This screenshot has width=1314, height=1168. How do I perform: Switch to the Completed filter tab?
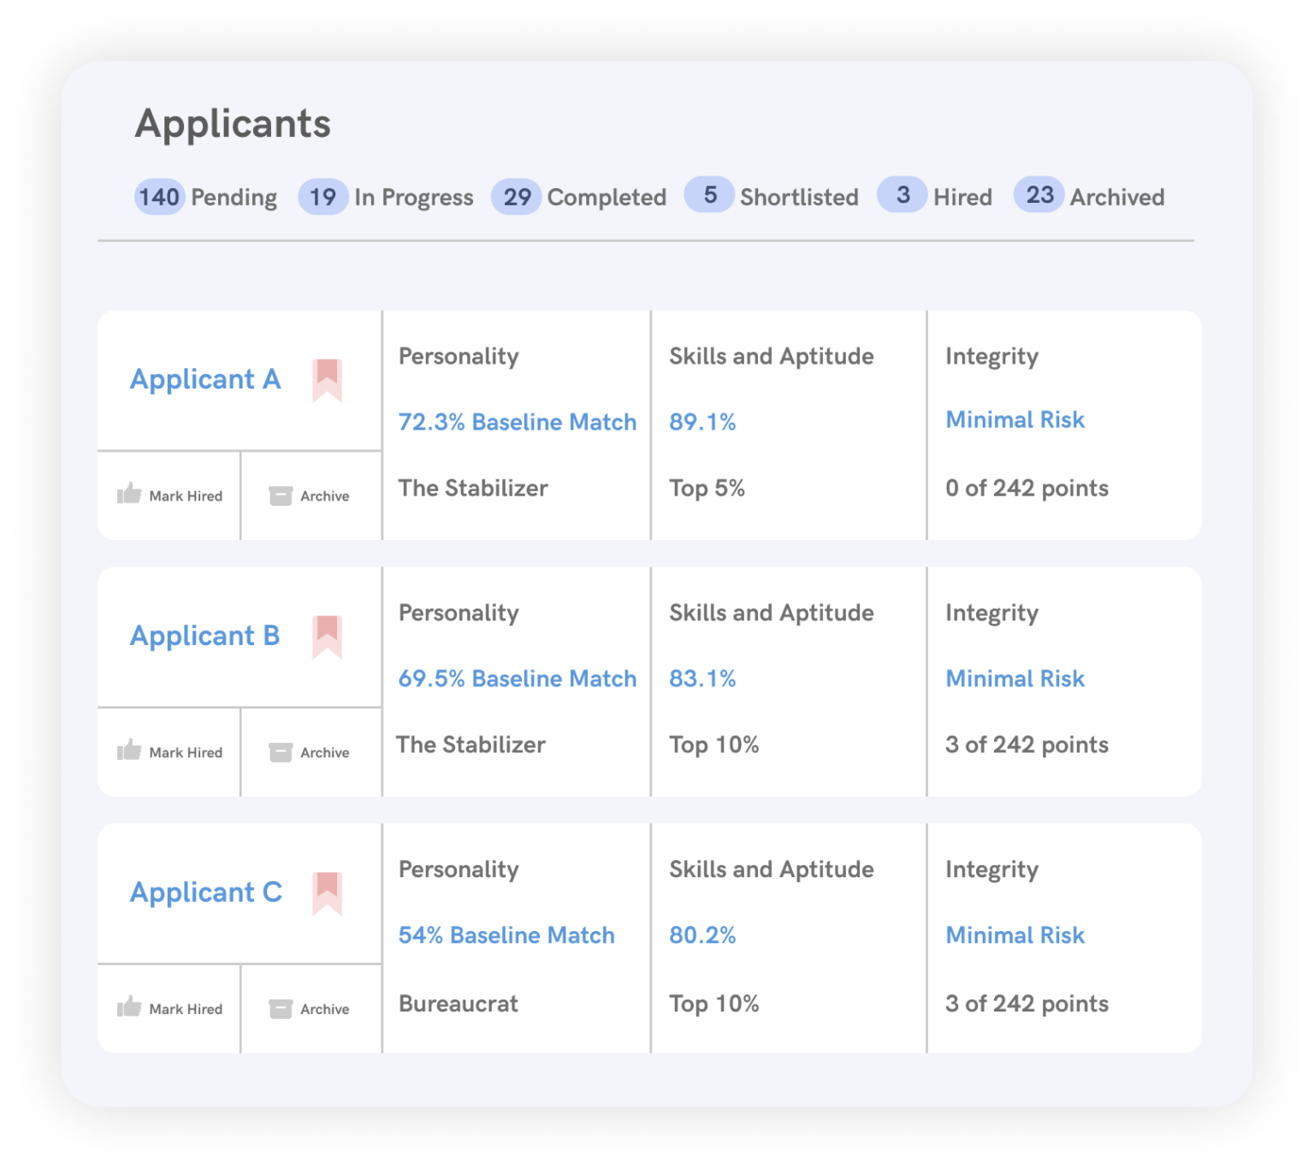(x=580, y=196)
